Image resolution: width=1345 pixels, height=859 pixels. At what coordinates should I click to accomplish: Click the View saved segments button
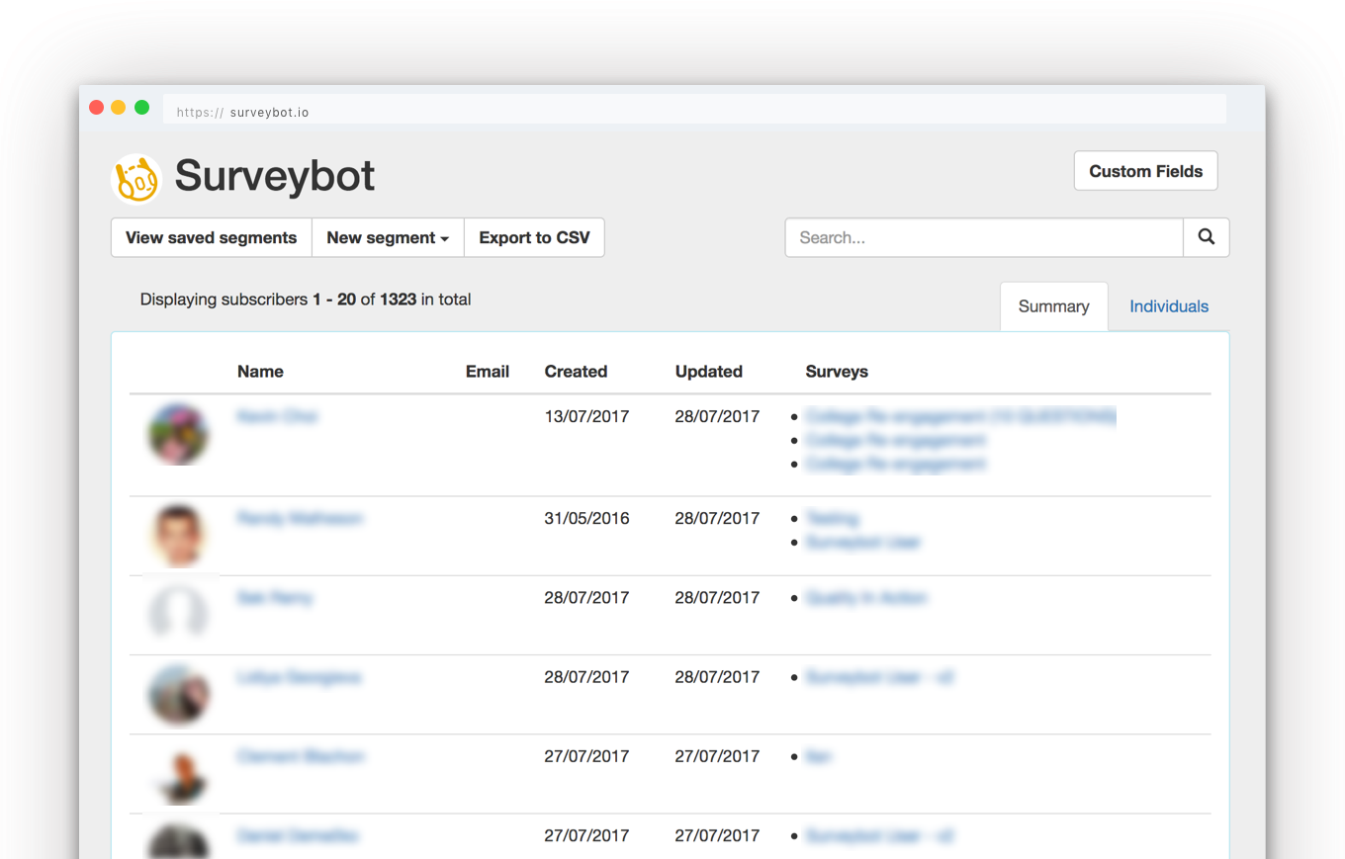(x=211, y=237)
